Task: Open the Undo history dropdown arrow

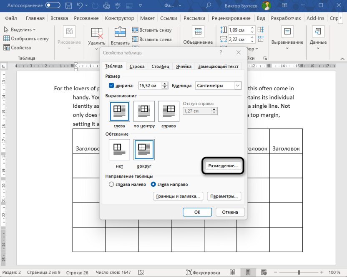Action: coord(86,5)
